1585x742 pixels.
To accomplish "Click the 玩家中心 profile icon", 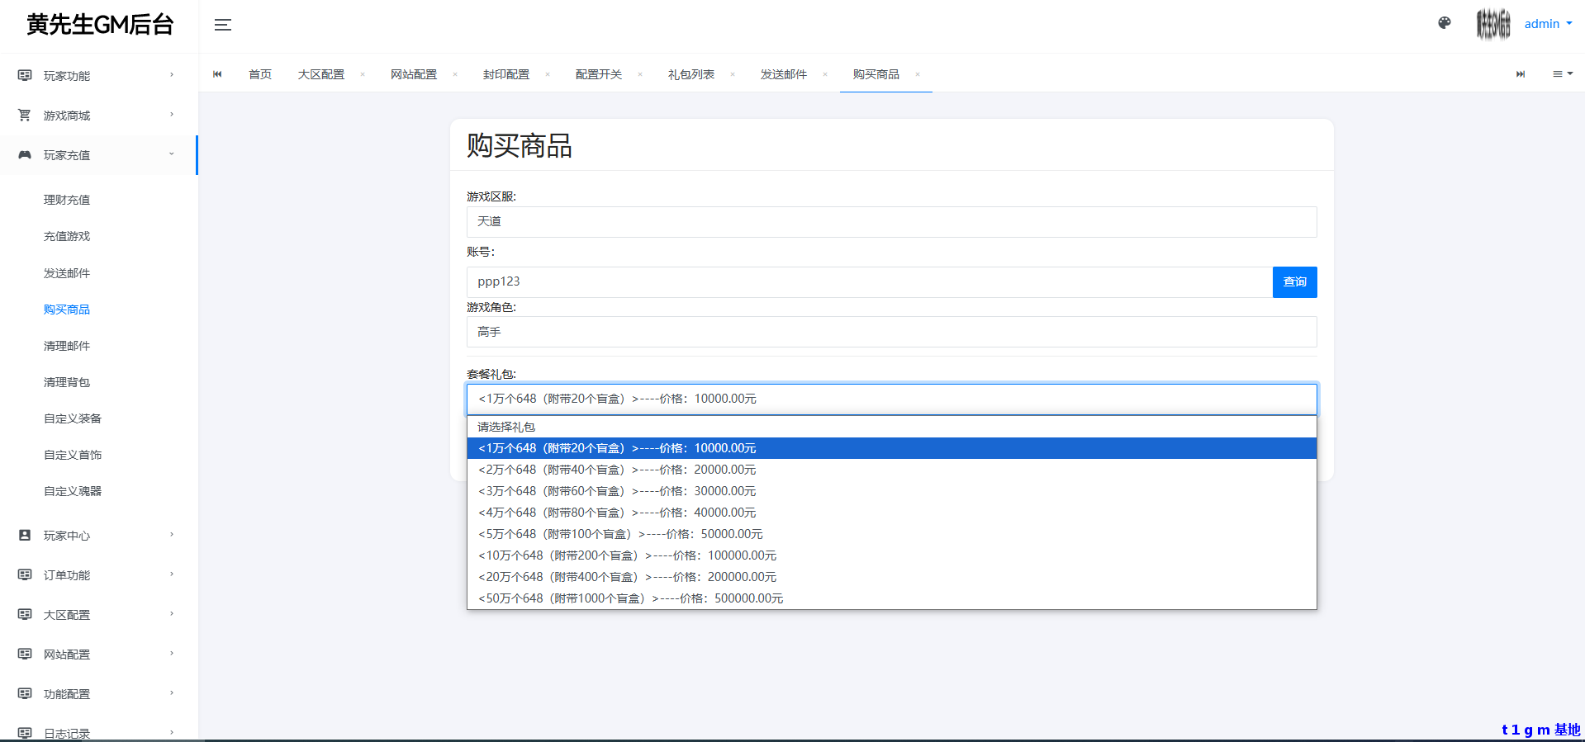I will coord(25,535).
